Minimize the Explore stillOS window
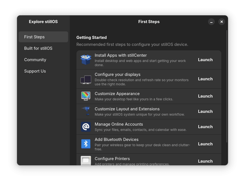The width and height of the screenshot is (245, 184). 211,22
